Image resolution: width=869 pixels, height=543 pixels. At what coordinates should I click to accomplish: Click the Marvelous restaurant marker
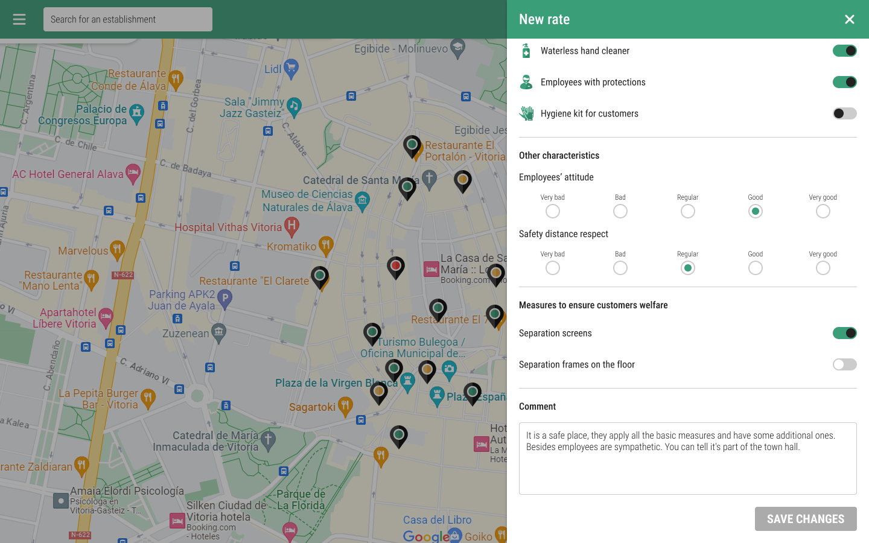point(117,250)
